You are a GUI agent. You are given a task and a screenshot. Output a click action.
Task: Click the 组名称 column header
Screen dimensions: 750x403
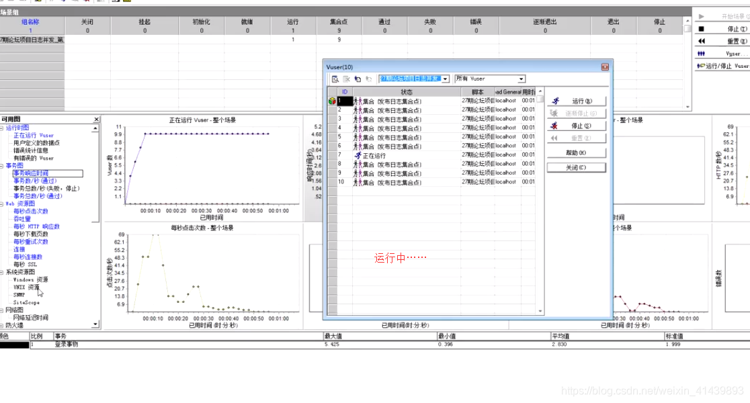pos(30,22)
